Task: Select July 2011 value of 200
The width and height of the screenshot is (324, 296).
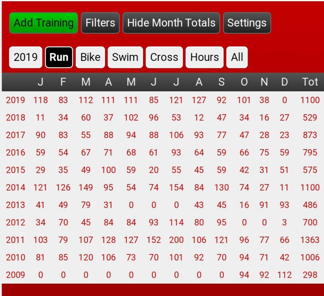Action: (176, 240)
